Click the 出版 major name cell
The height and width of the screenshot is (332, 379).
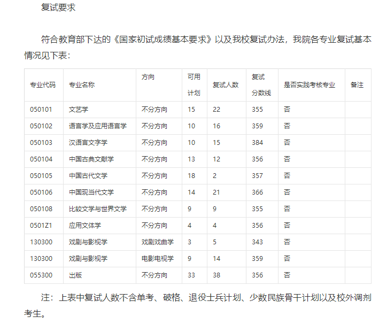[x=75, y=275]
